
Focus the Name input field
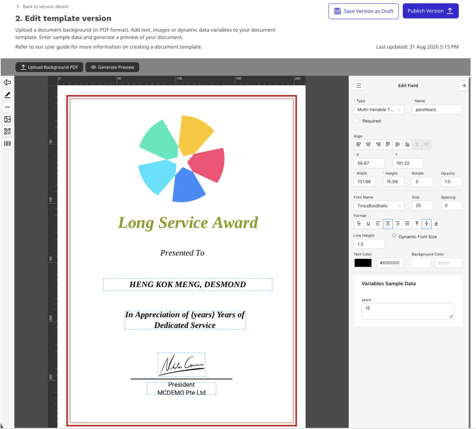click(x=437, y=110)
